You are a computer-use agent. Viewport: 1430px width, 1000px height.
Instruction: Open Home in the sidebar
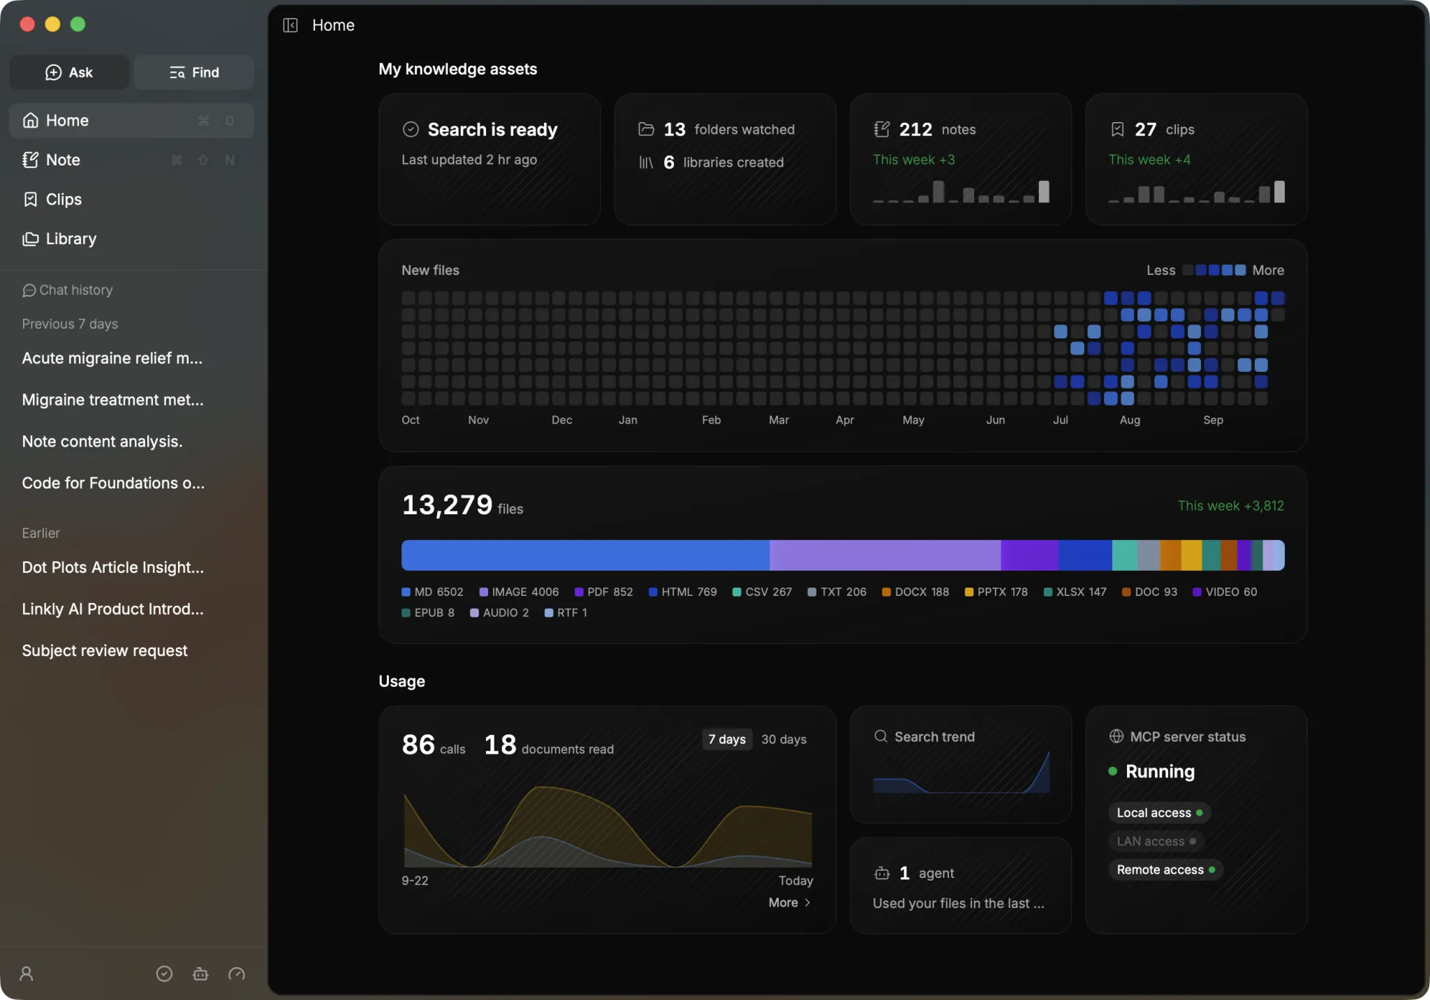point(131,120)
